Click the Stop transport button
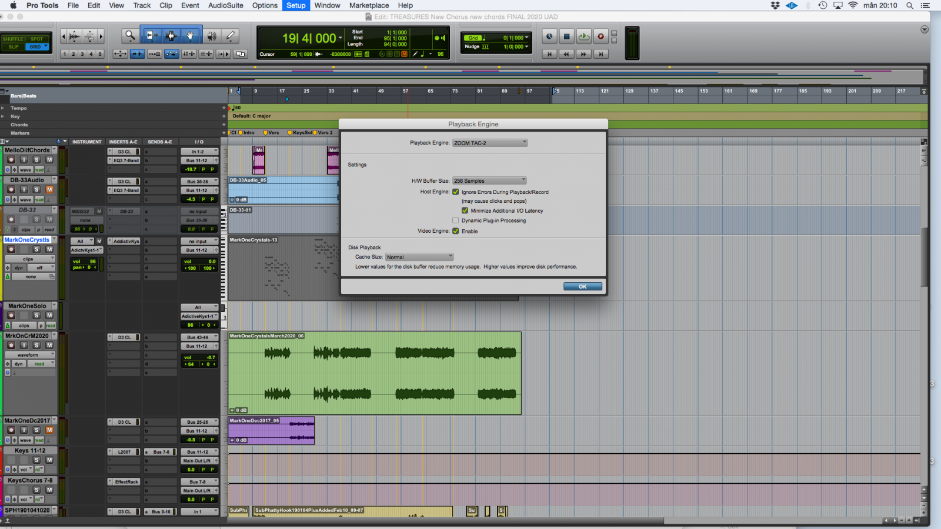 (x=566, y=36)
